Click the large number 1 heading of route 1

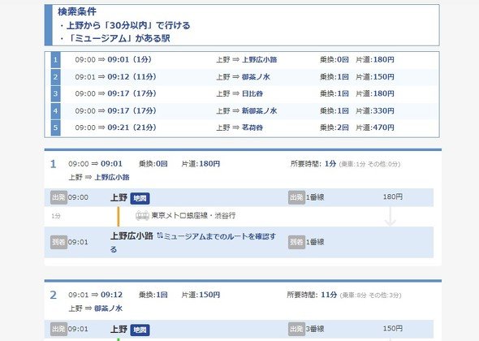click(x=53, y=164)
